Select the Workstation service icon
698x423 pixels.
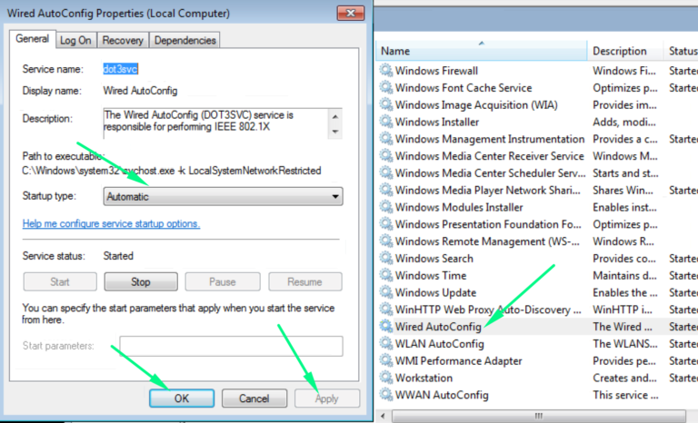click(386, 378)
